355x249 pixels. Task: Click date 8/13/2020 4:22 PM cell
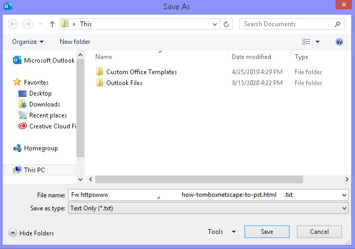[x=257, y=83]
